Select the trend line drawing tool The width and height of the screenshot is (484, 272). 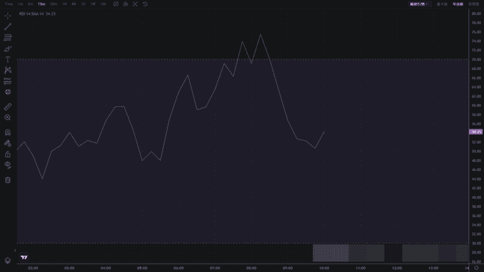7,27
